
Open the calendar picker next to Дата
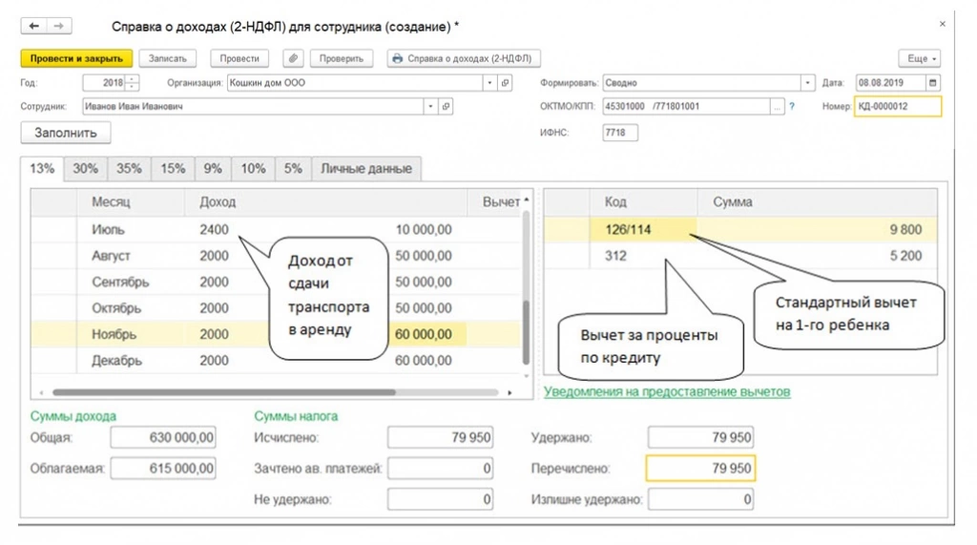tap(933, 82)
